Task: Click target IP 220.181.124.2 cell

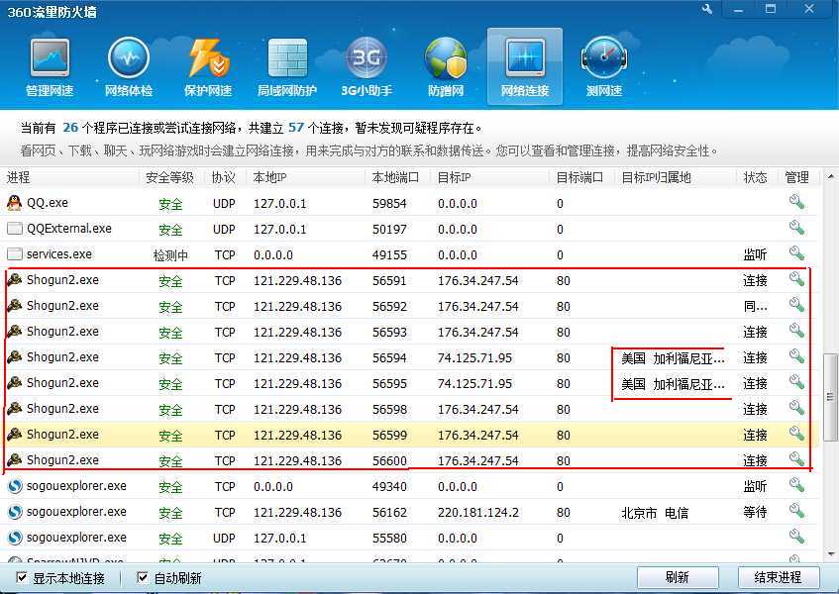Action: click(x=477, y=512)
